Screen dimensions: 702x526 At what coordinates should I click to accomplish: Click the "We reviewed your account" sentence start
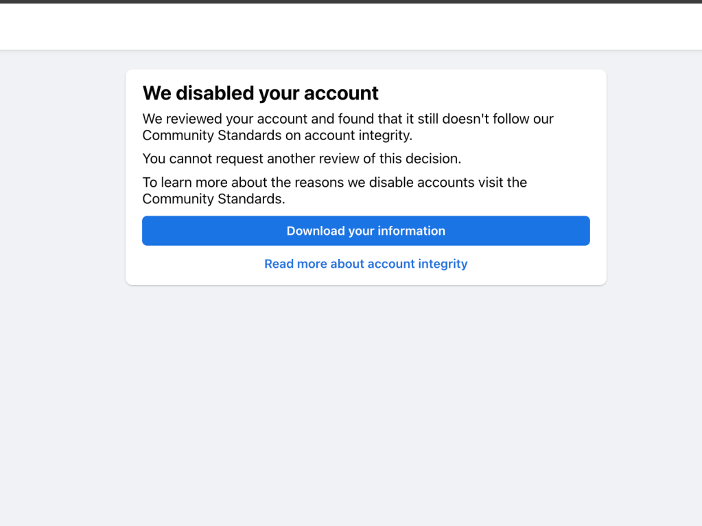click(x=198, y=119)
